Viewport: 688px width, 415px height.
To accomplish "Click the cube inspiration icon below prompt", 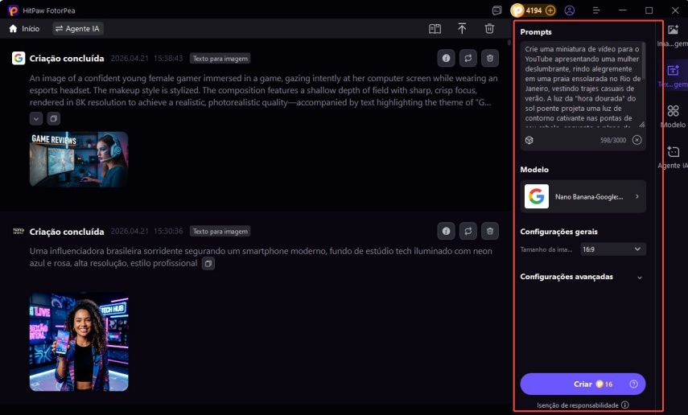I will (529, 140).
